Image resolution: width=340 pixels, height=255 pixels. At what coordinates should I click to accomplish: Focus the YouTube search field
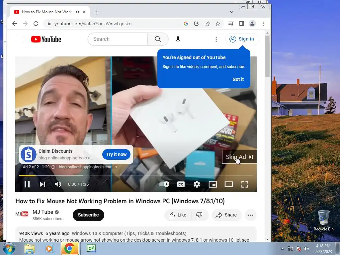point(118,39)
